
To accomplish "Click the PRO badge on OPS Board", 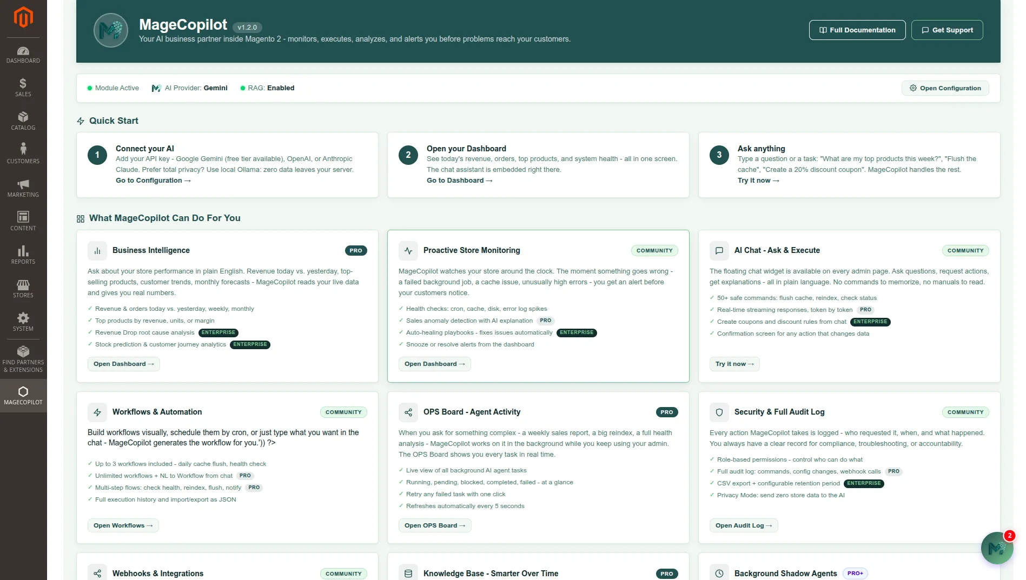I will pyautogui.click(x=667, y=412).
